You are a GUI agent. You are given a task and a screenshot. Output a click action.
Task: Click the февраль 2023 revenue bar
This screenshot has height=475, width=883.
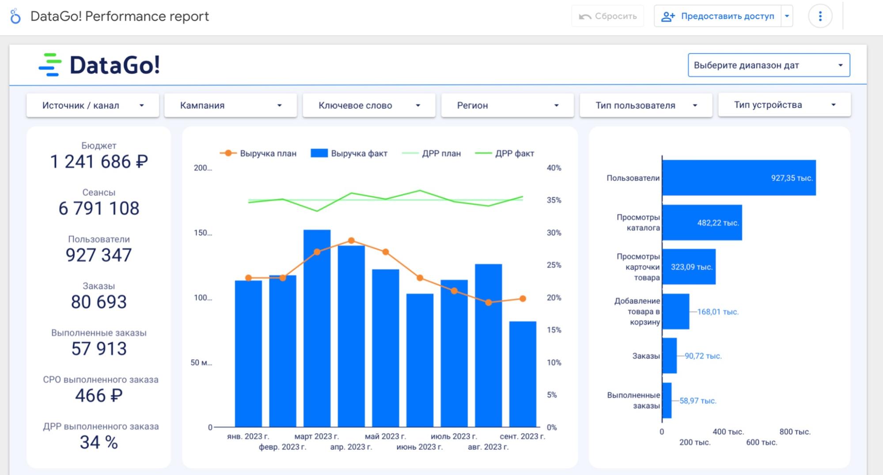coord(283,351)
